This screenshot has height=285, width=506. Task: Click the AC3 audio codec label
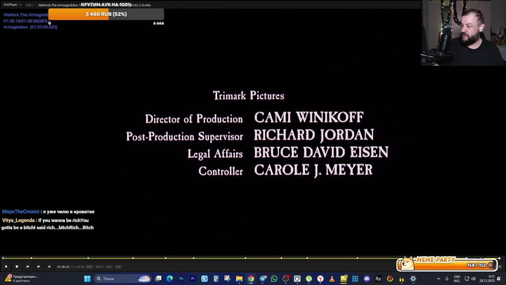coord(110,267)
